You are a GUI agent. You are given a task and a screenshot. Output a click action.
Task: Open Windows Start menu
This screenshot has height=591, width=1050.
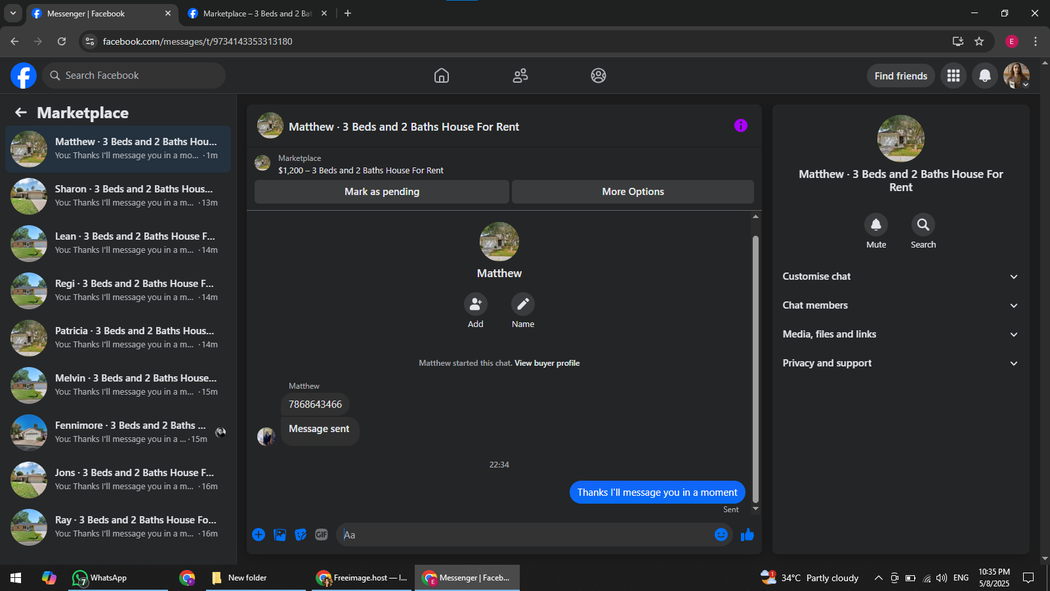[x=16, y=578]
